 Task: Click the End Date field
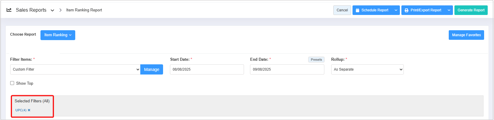click(287, 69)
